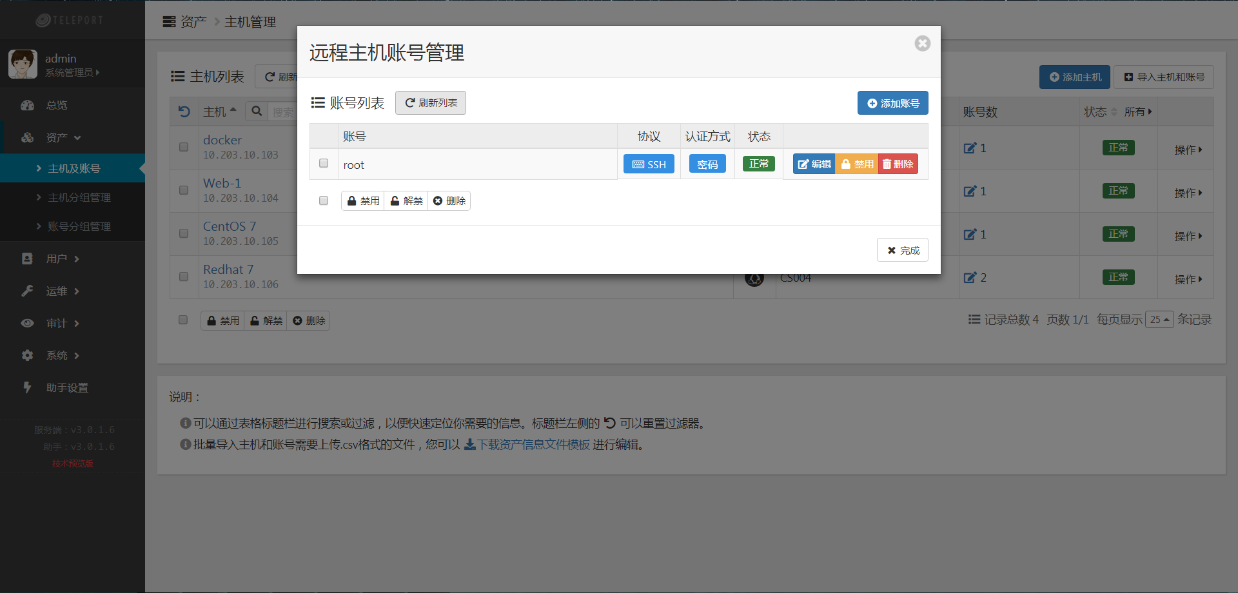The width and height of the screenshot is (1238, 593).
Task: Click the reset filter icon in host table header
Action: tap(184, 112)
